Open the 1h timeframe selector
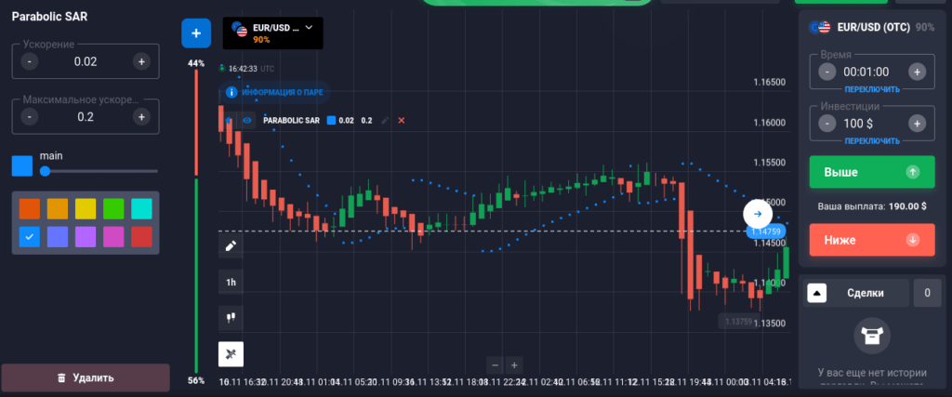952x397 pixels. click(231, 282)
